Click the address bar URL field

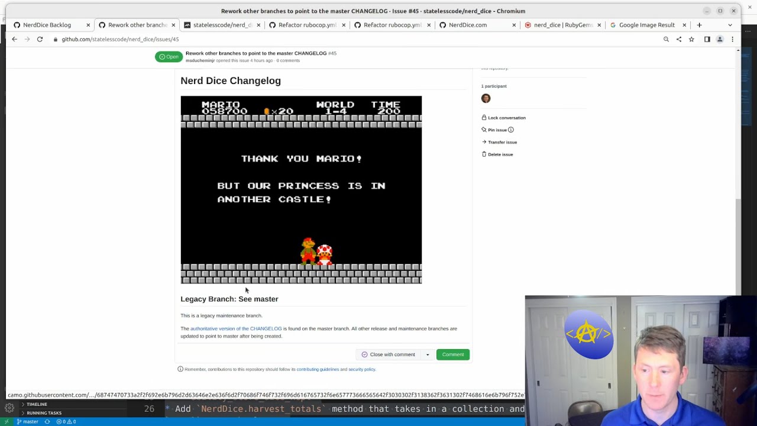[355, 39]
